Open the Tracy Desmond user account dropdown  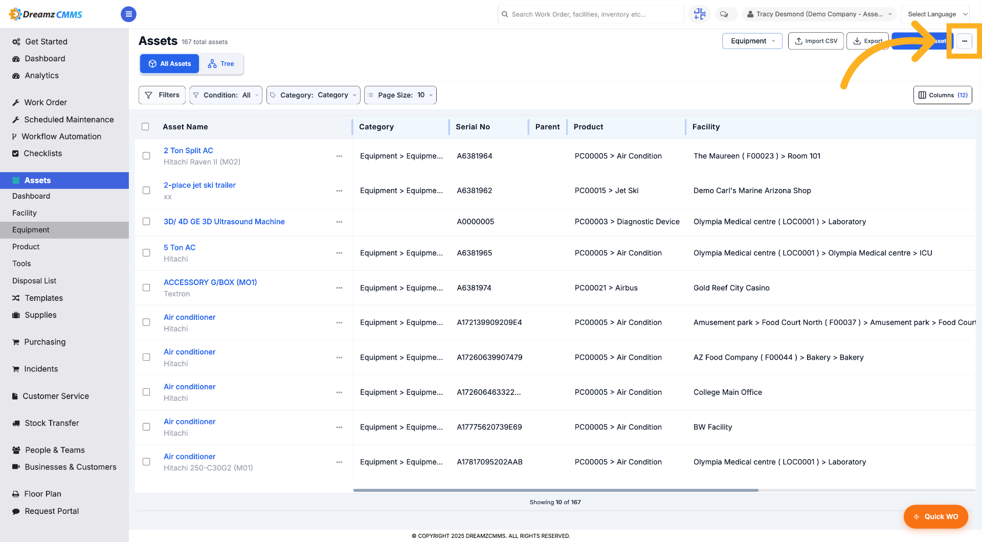(819, 14)
